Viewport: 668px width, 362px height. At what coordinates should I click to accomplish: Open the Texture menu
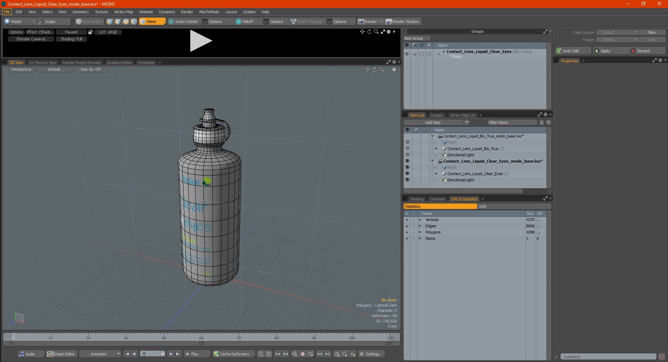(101, 12)
